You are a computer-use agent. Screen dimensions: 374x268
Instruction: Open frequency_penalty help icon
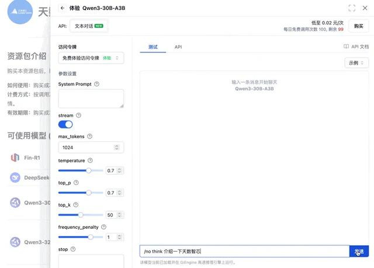(x=104, y=227)
